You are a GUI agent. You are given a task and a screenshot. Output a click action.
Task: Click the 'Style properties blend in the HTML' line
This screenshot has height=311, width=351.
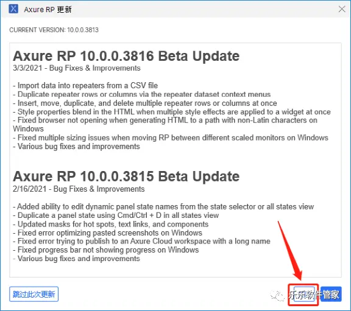click(172, 112)
